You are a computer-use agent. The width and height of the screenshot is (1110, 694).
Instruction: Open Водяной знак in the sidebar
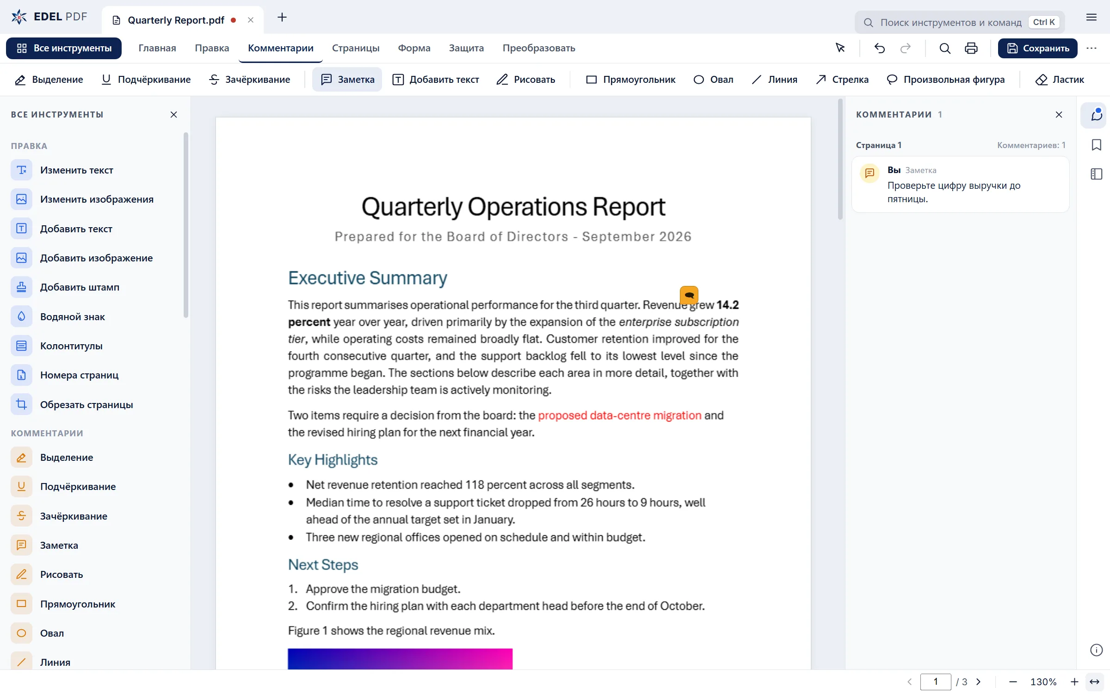tap(72, 316)
